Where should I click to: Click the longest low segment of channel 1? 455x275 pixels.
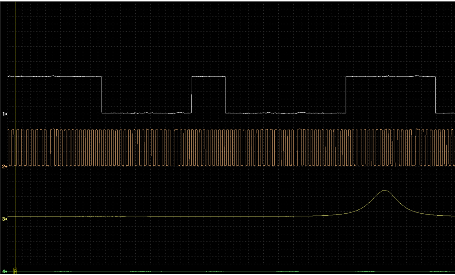[285, 113]
